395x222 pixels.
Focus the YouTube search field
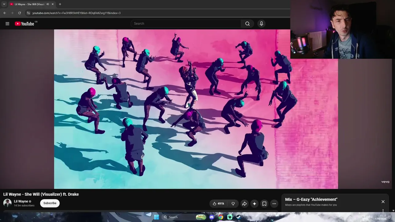[x=186, y=24]
